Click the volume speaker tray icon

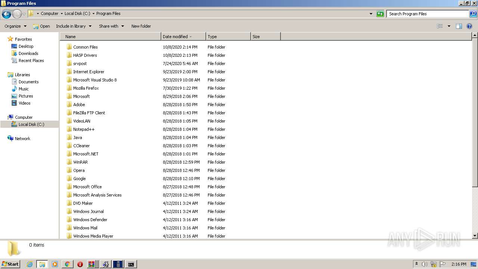click(x=425, y=264)
